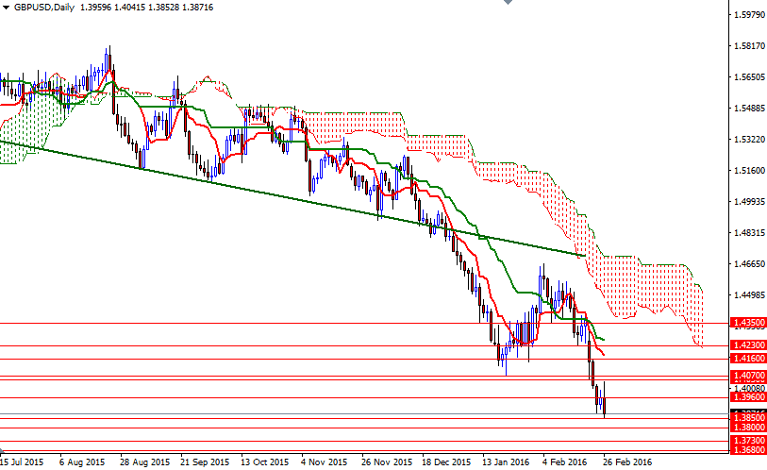This screenshot has height=470, width=767.
Task: Click the 26 Nov 2015 date label
Action: tap(387, 462)
